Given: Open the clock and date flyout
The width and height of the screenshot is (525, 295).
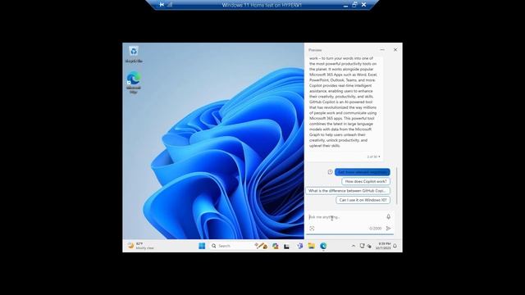Looking at the screenshot, I should [383, 246].
